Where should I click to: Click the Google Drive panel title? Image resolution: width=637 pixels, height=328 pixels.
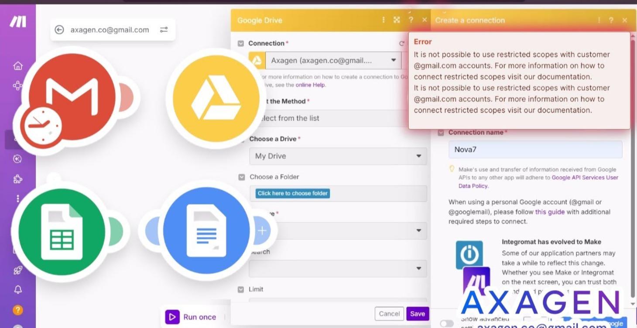point(260,20)
